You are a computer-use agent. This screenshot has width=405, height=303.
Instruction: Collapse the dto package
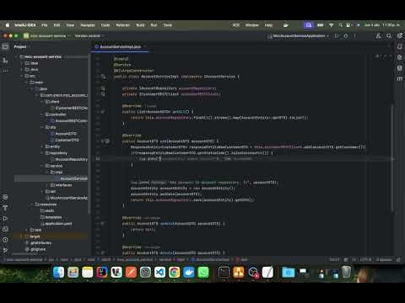pyautogui.click(x=42, y=127)
